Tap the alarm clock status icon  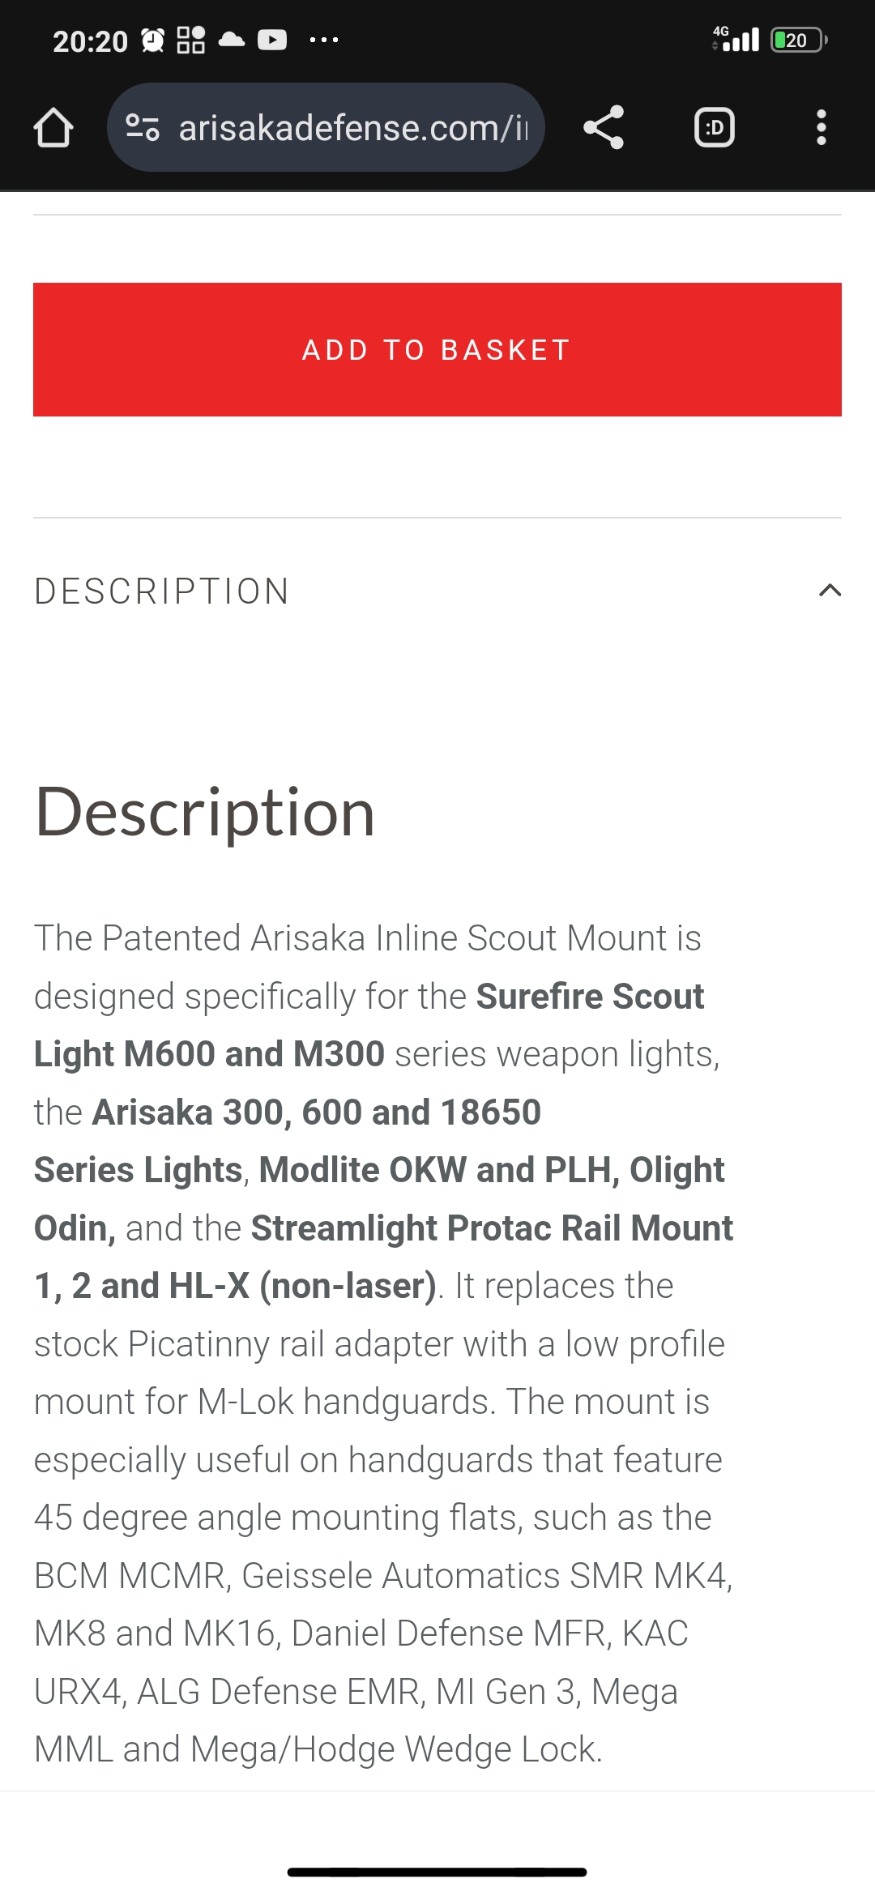[x=152, y=40]
